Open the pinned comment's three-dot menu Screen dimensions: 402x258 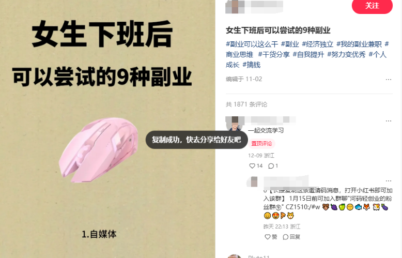[389, 121]
